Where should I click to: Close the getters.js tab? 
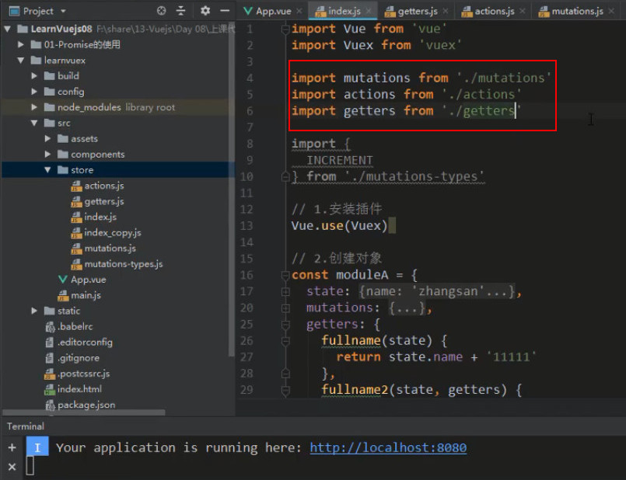tap(446, 11)
